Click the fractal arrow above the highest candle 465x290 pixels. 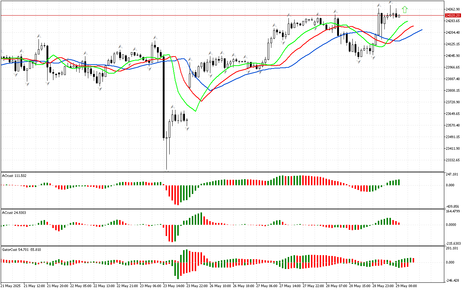pos(391,3)
